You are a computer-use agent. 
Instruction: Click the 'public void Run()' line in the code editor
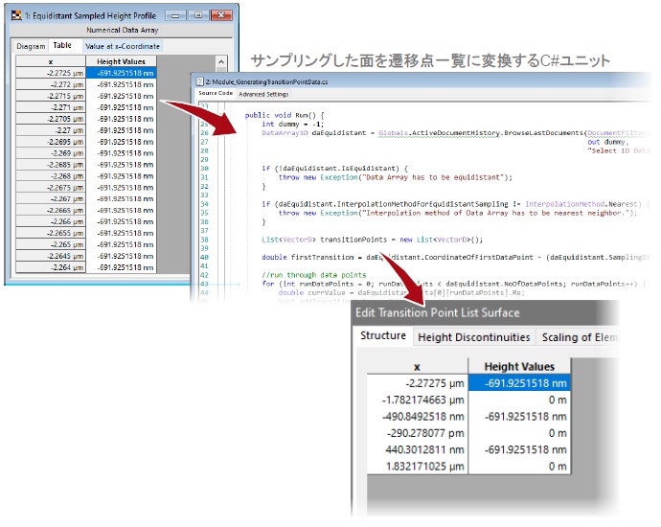pyautogui.click(x=285, y=115)
